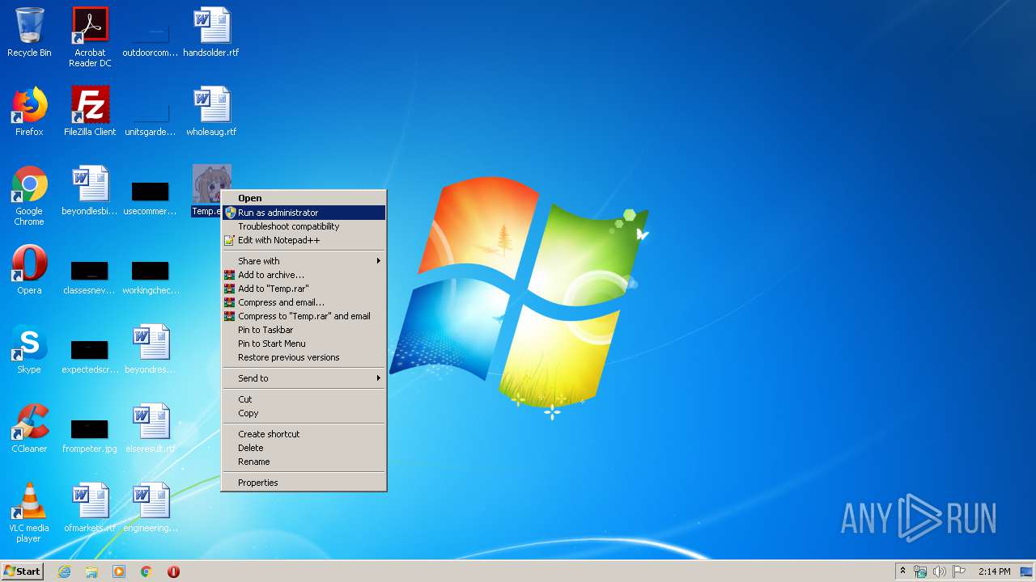Select the Skype desktop shortcut
The width and height of the screenshot is (1036, 582).
pos(29,343)
